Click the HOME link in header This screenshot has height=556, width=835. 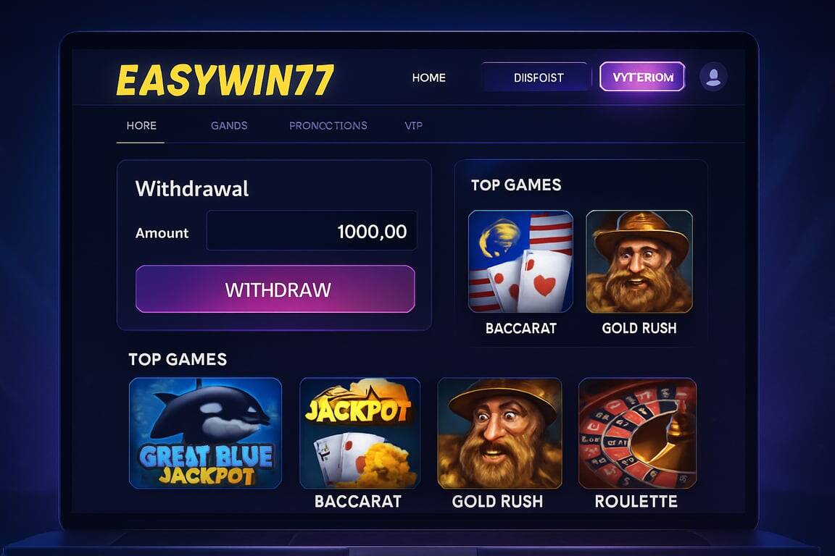[x=428, y=77]
